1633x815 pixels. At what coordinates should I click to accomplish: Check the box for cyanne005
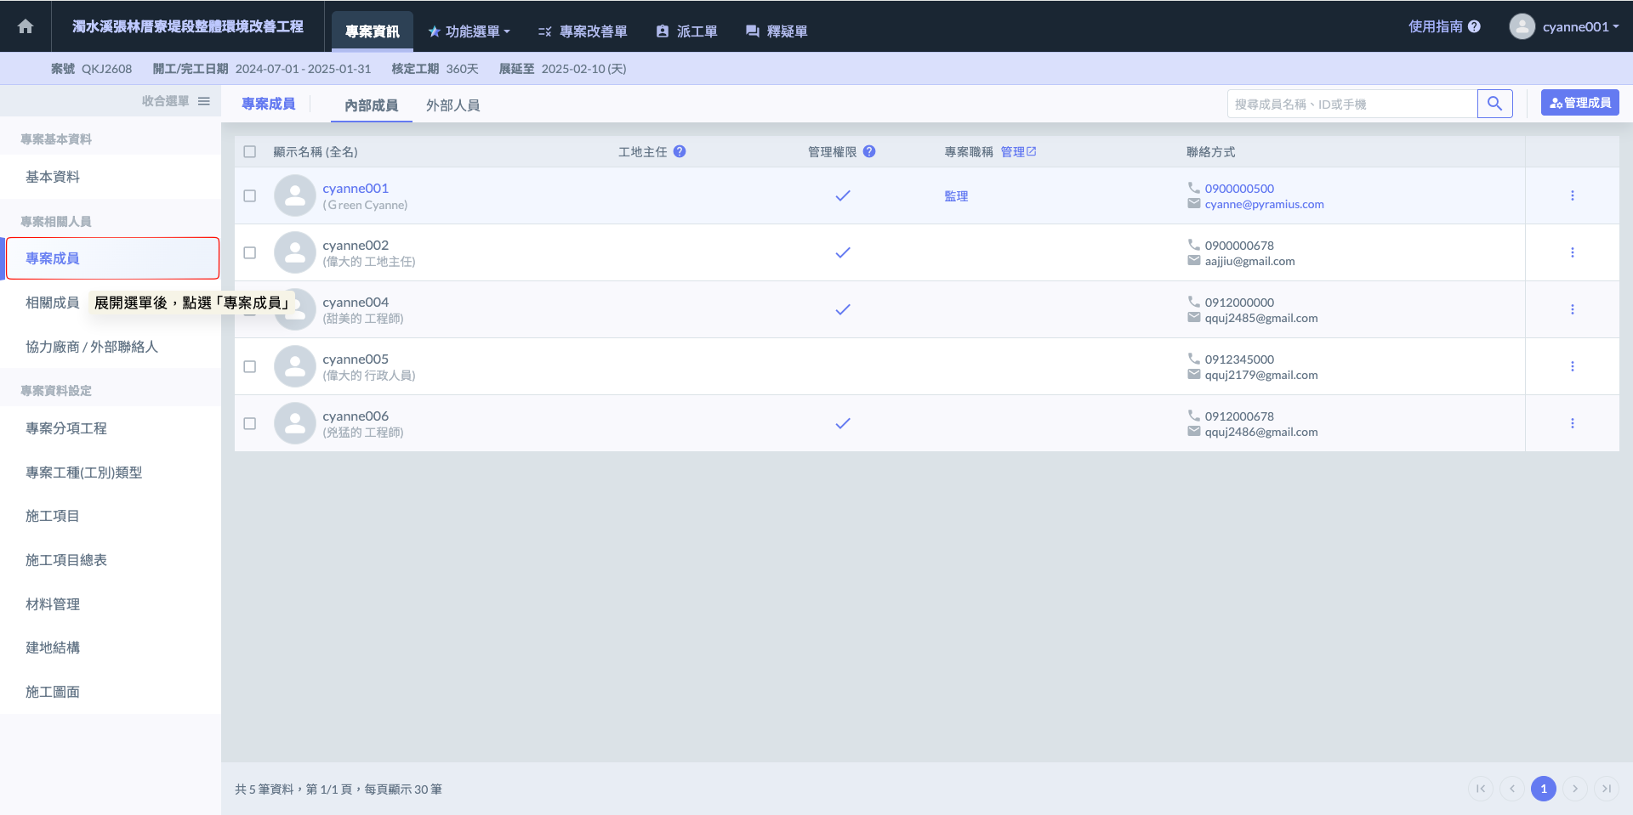pos(250,366)
